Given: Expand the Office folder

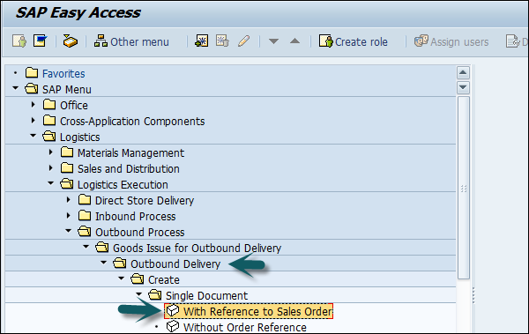Looking at the screenshot, I should 33,105.
